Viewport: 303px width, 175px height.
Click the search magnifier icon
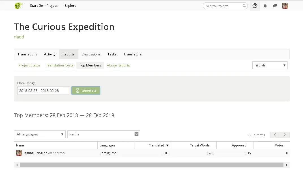point(244,6)
